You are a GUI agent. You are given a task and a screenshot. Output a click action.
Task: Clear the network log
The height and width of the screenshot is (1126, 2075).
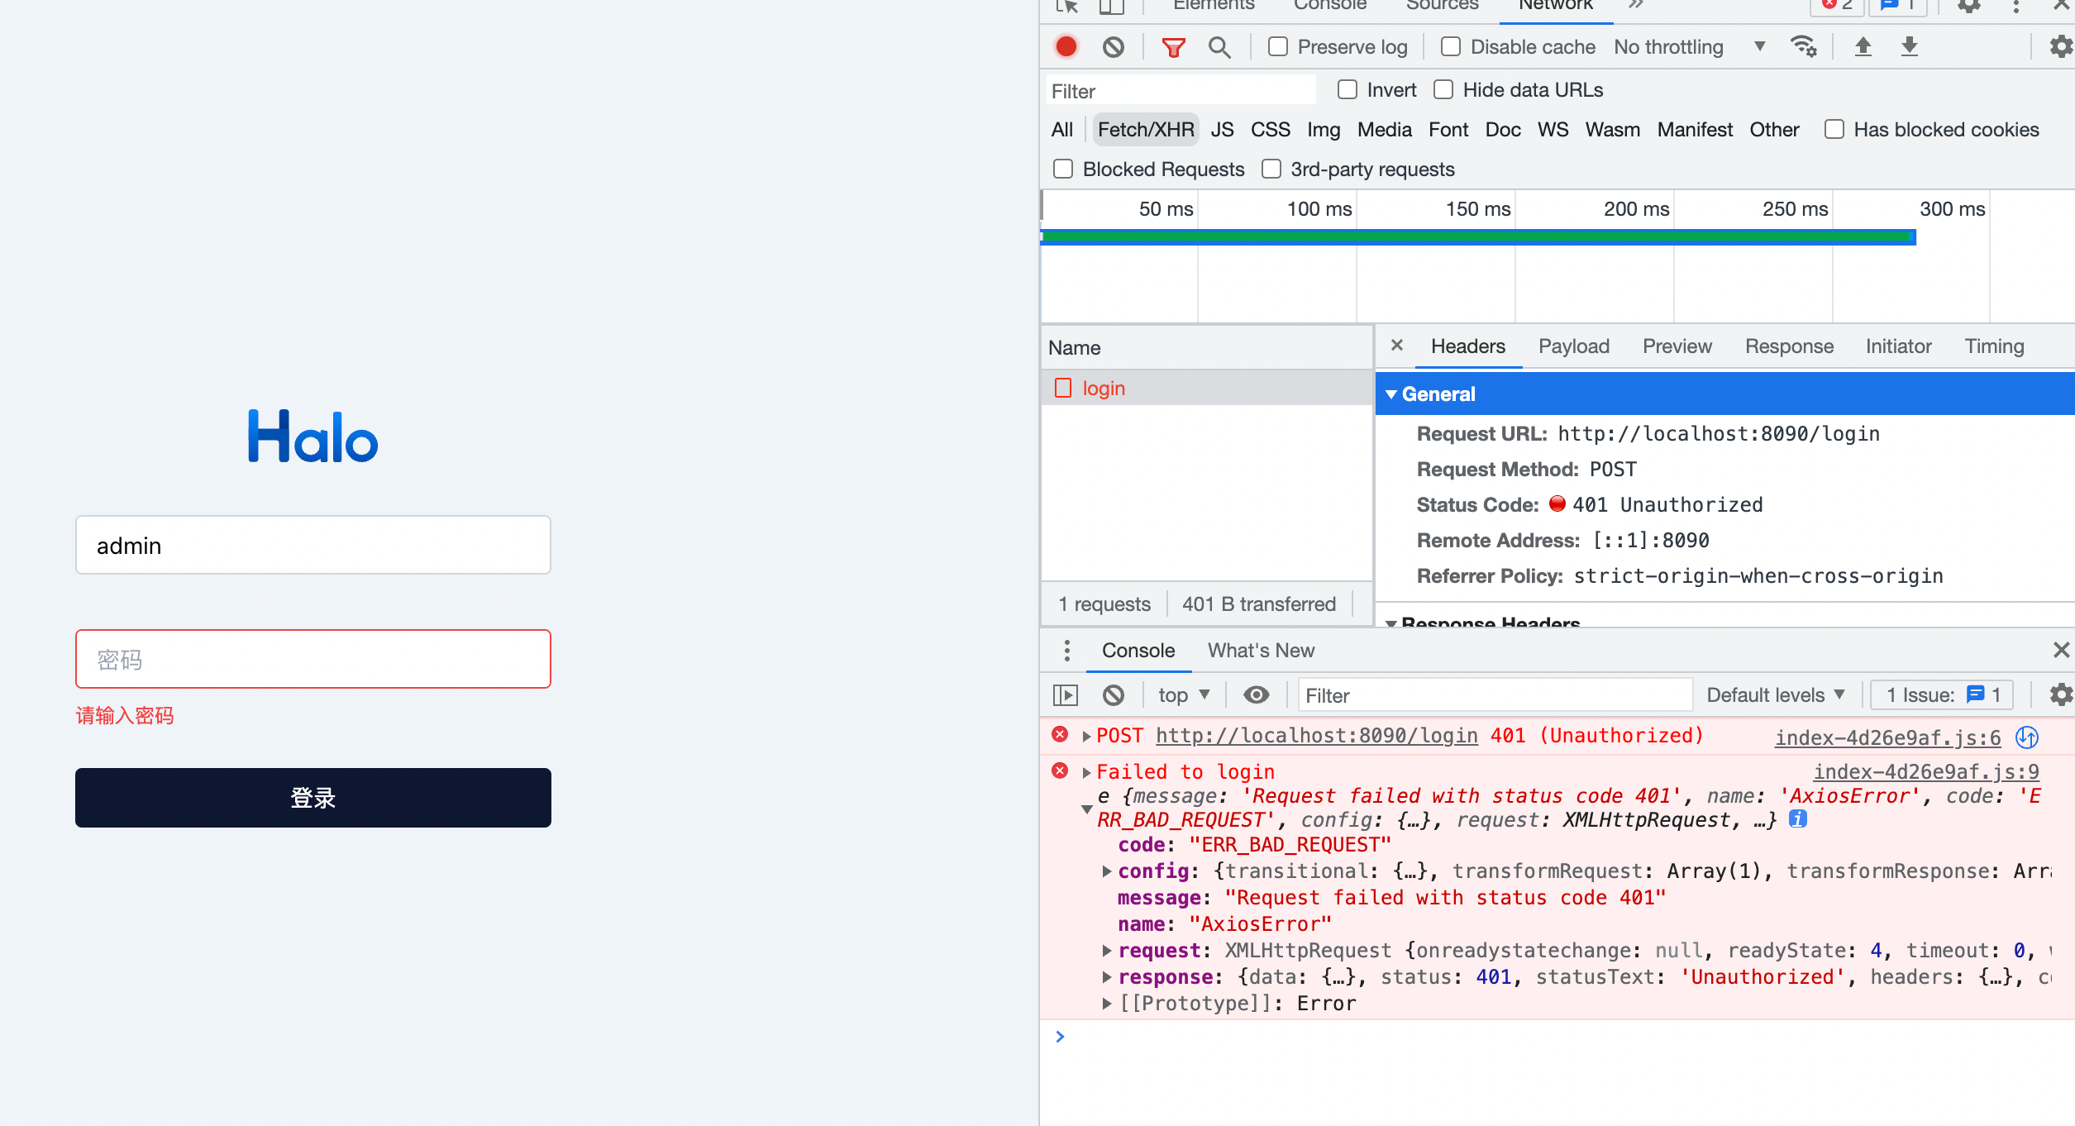pos(1114,47)
